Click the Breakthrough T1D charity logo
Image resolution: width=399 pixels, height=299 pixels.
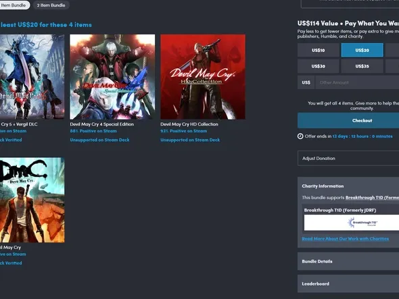coord(352,223)
